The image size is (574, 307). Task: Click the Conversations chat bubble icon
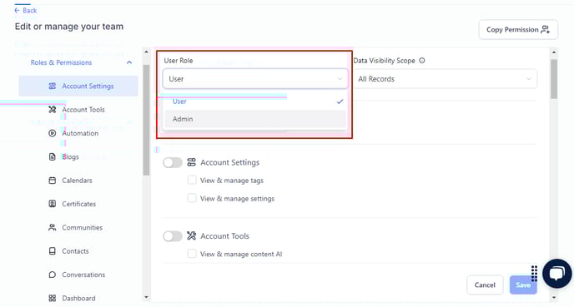[53, 275]
